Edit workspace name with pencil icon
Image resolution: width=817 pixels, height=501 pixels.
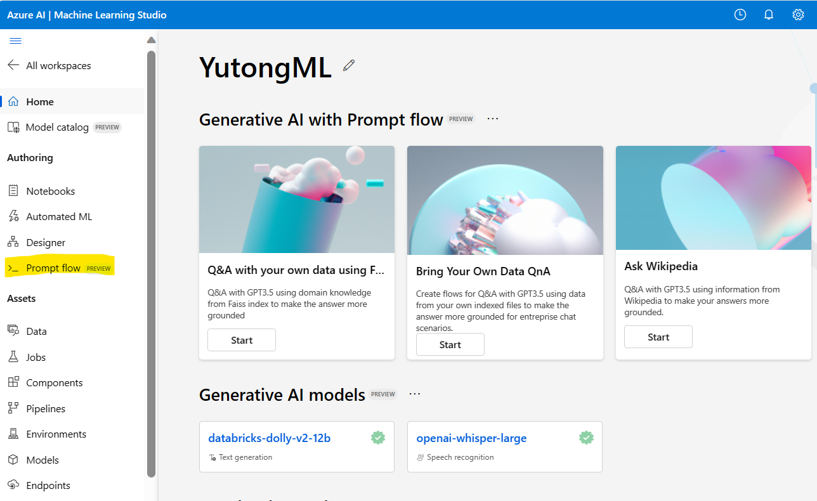pyautogui.click(x=349, y=65)
